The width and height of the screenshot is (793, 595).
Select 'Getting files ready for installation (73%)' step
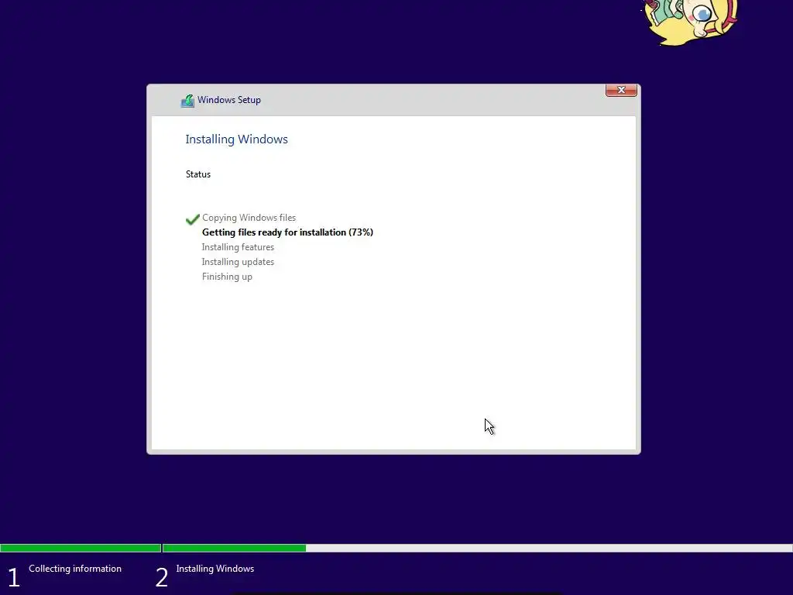(x=288, y=232)
